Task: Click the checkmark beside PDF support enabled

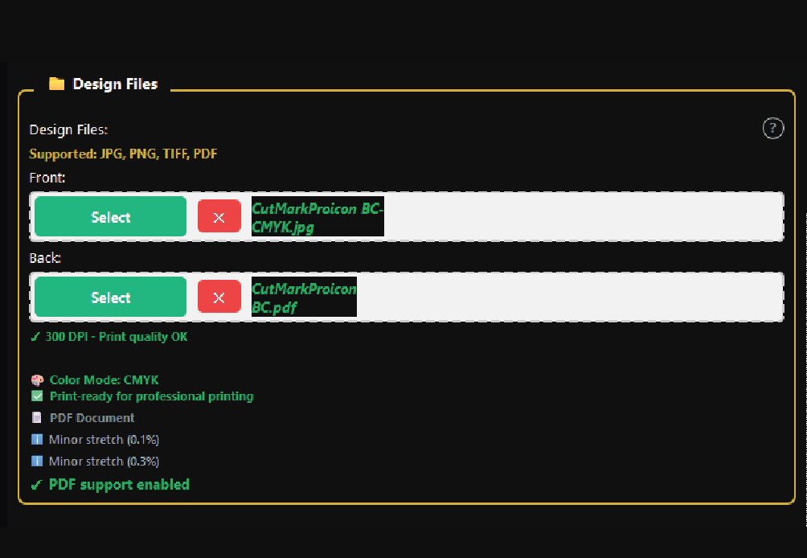Action: pyautogui.click(x=35, y=485)
